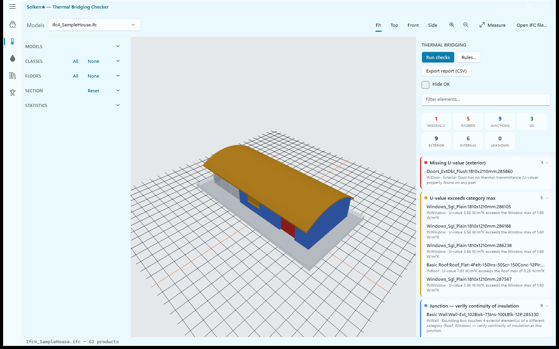Filter by OK card
The height and width of the screenshot is (349, 559).
532,121
